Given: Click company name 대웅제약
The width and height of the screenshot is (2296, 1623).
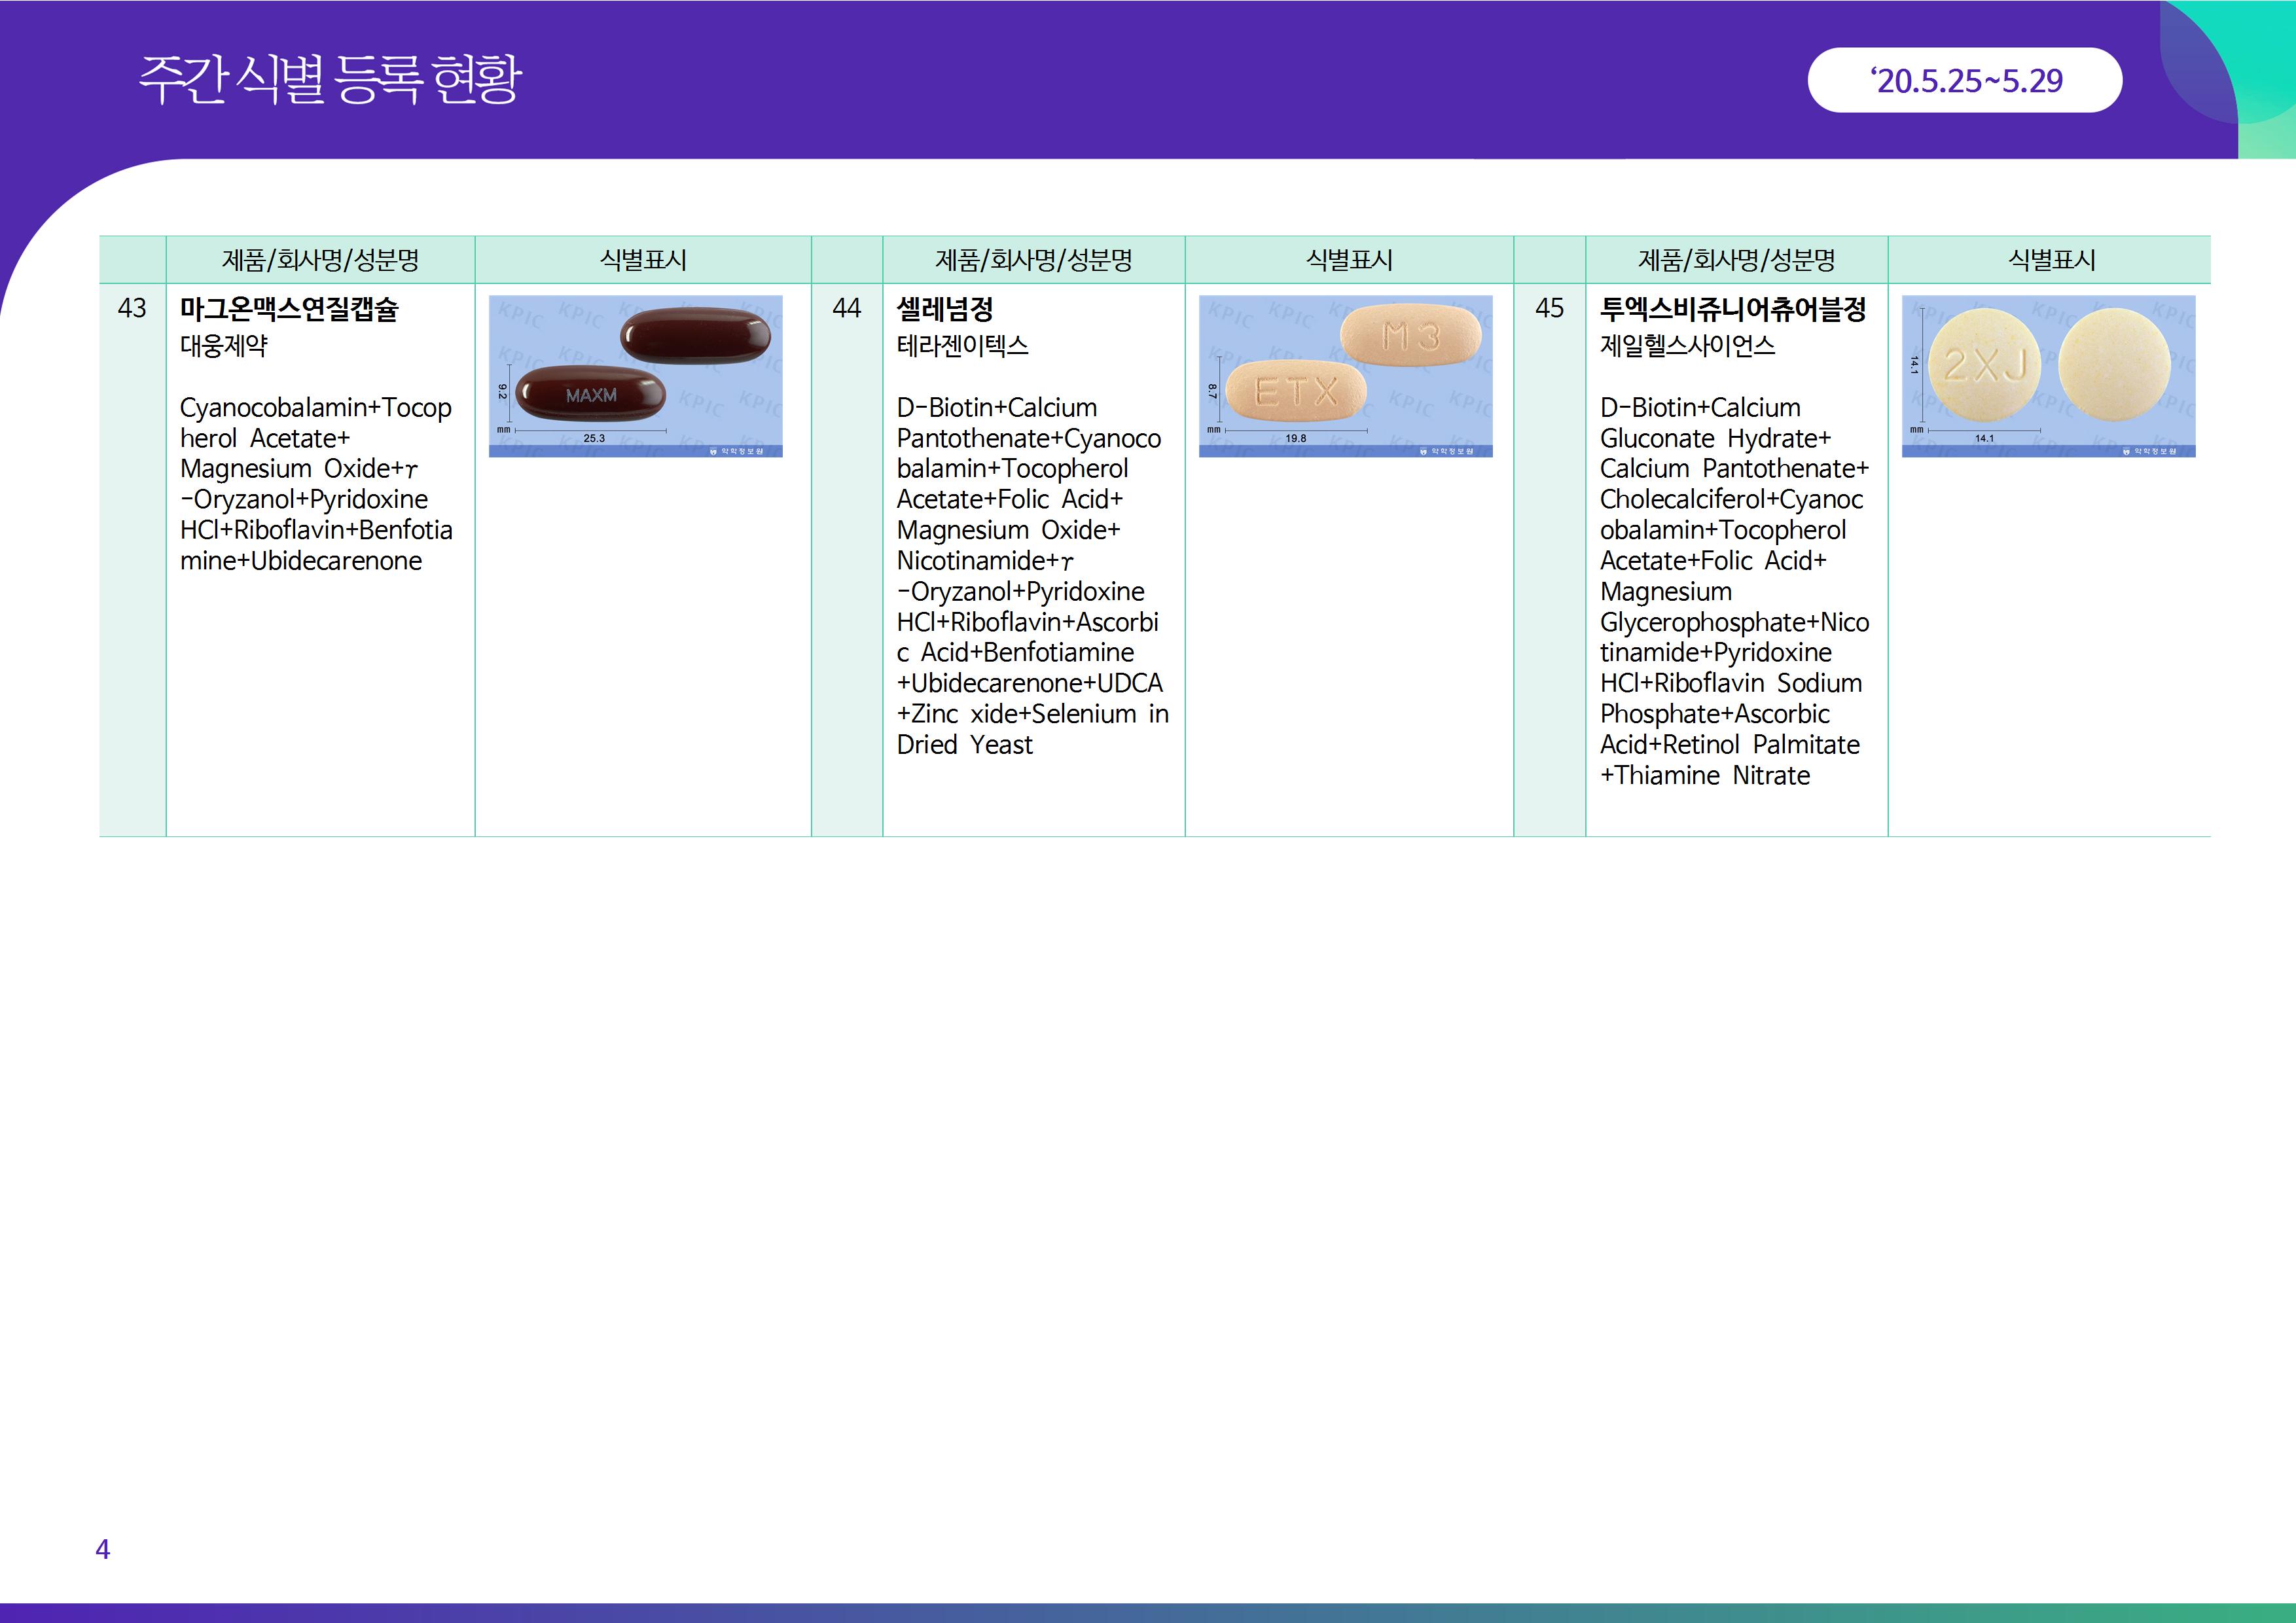Looking at the screenshot, I should (x=224, y=346).
